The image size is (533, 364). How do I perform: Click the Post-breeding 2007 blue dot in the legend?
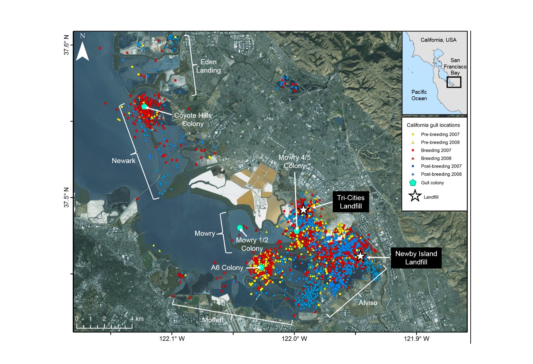tap(413, 166)
